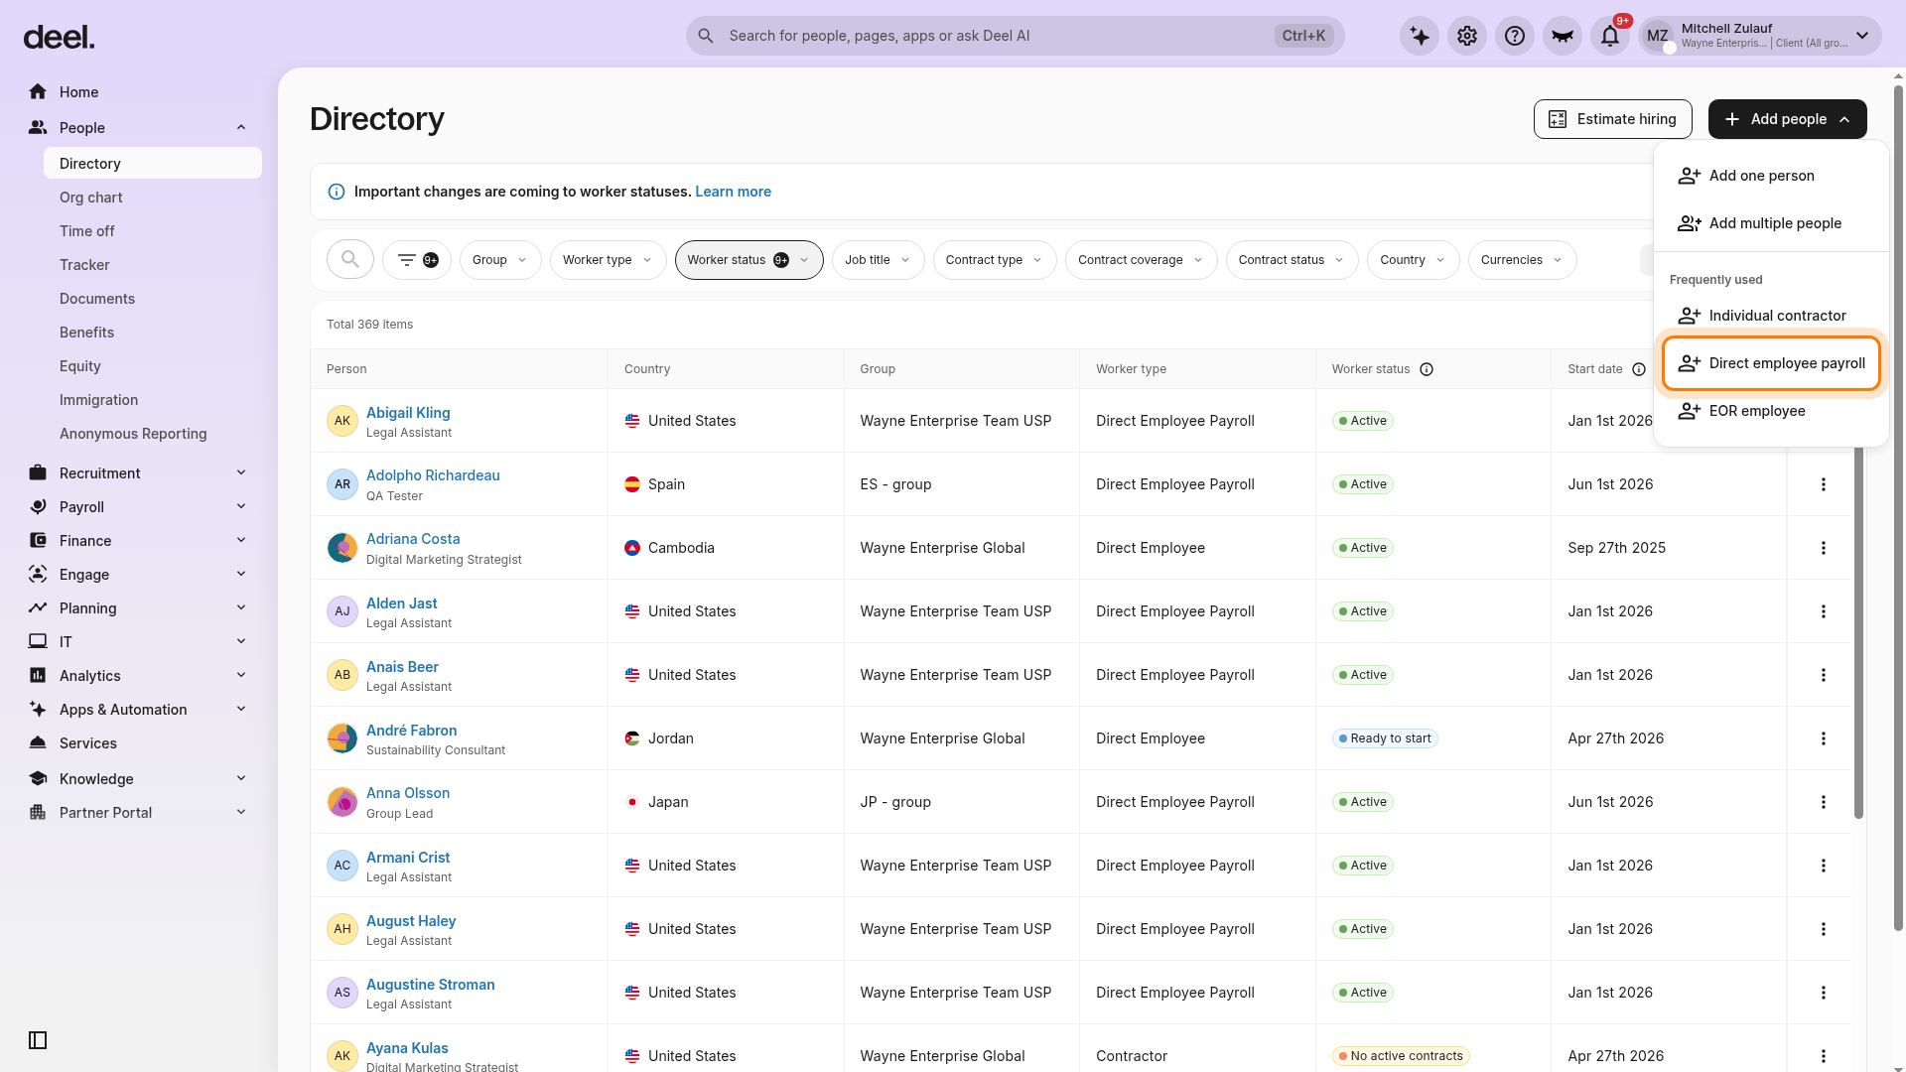Screen dimensions: 1906x1072
Task: Click the Ready to start status badge
Action: click(x=1385, y=738)
